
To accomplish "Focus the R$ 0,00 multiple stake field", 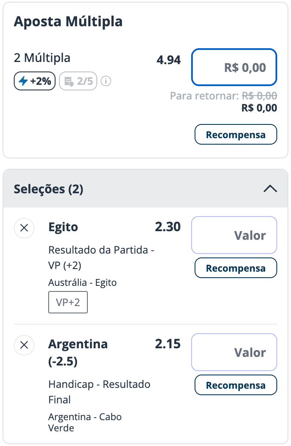I will 234,67.
